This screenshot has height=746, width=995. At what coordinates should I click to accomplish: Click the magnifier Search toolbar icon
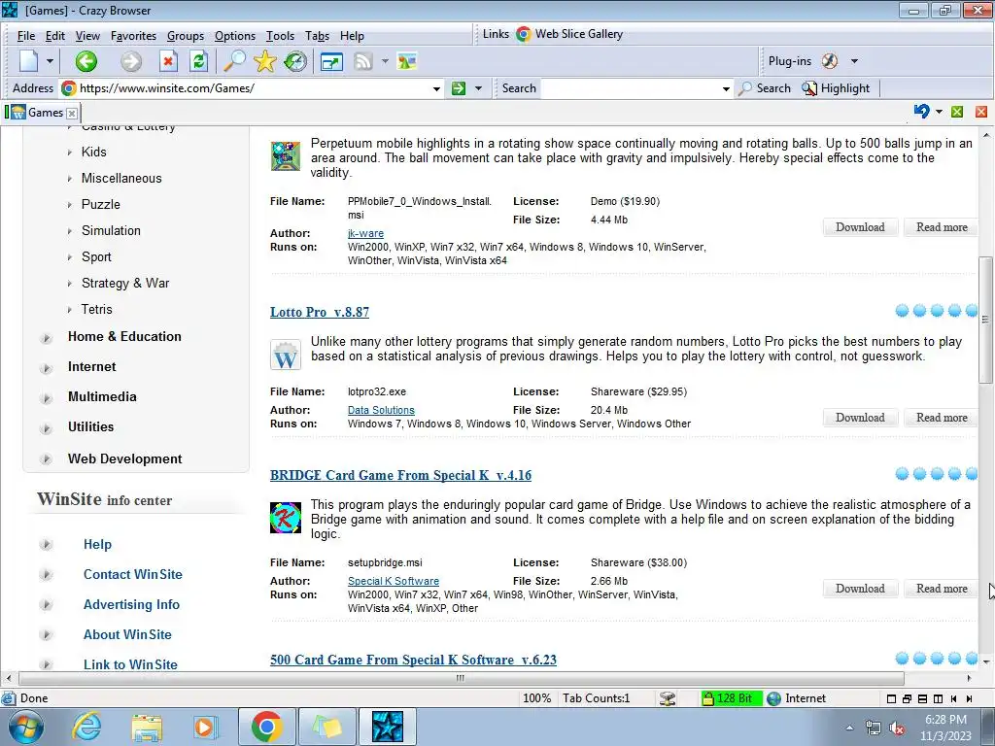pyautogui.click(x=234, y=61)
